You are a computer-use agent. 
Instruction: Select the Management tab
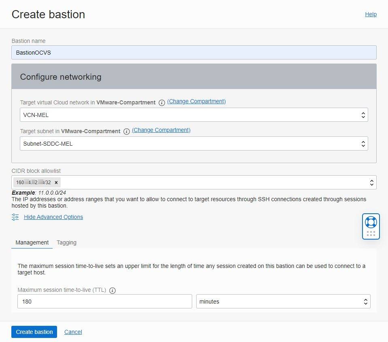pos(32,242)
